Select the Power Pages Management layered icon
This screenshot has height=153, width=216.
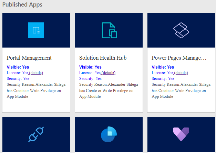click(x=181, y=30)
